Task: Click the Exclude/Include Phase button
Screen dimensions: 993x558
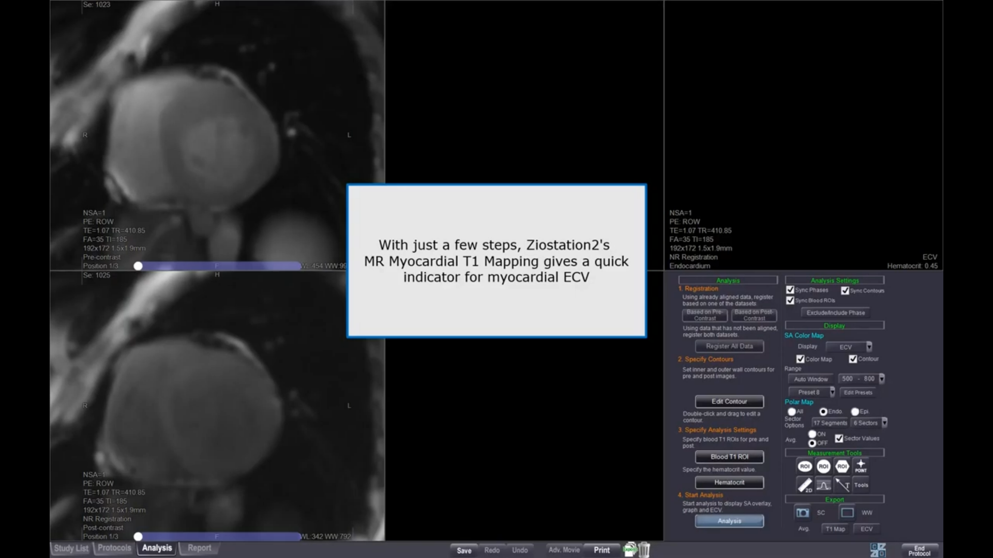Action: coord(836,313)
